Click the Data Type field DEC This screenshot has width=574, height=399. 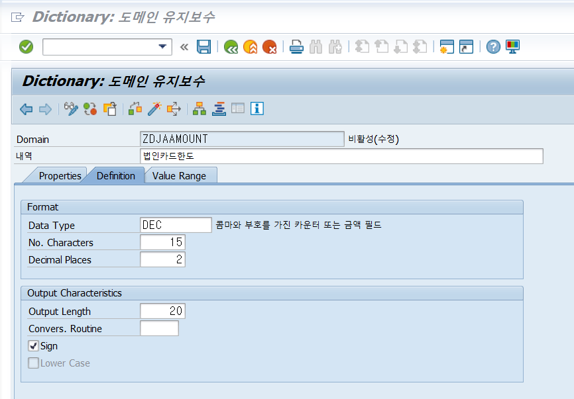[x=176, y=225]
